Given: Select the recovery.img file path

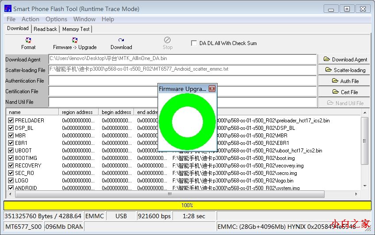Looking at the screenshot, I should click(x=238, y=166).
